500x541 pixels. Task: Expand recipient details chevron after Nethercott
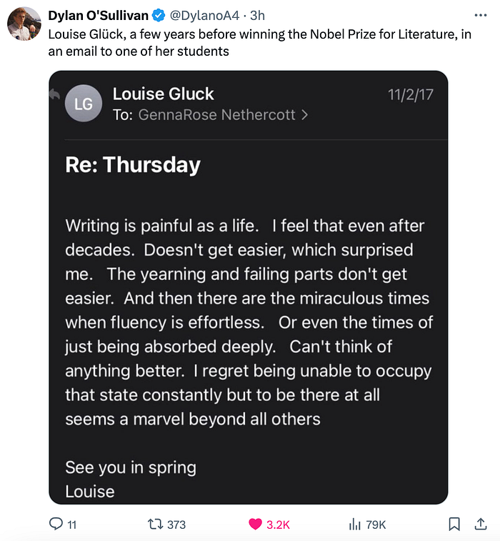click(304, 115)
